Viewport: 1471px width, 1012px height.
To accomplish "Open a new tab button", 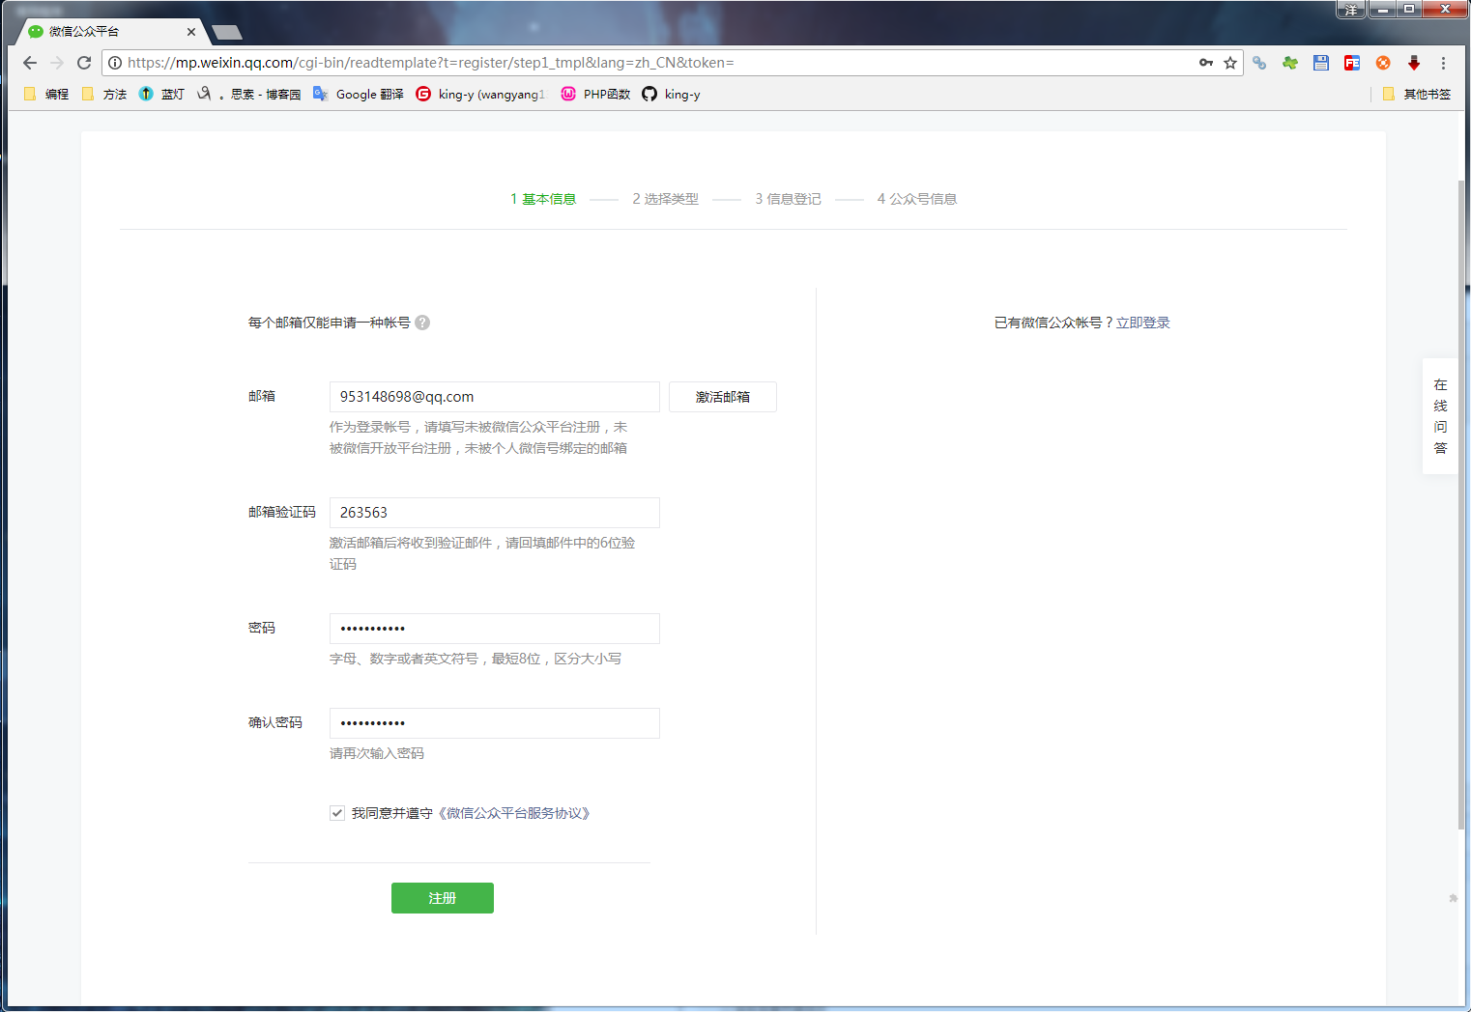I will (x=227, y=32).
